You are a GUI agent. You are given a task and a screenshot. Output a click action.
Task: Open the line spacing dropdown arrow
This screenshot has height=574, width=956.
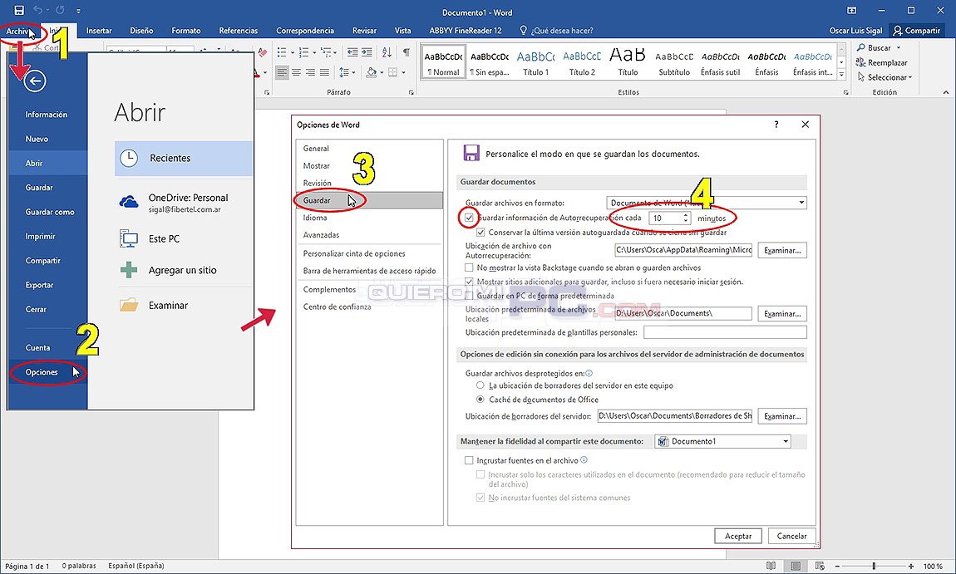(353, 72)
